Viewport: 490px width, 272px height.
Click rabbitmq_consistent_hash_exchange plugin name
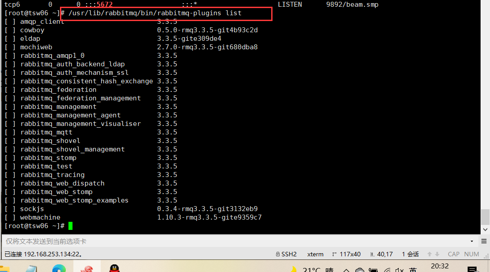click(x=86, y=81)
